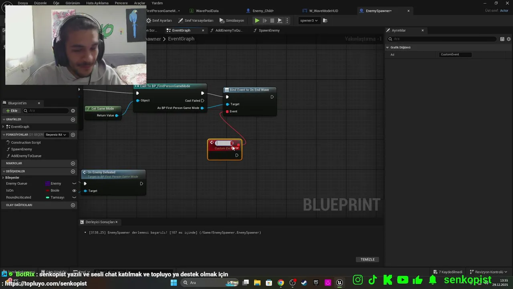Open Sınıf Varsayılanları class defaults
This screenshot has width=513, height=289.
[x=196, y=20]
